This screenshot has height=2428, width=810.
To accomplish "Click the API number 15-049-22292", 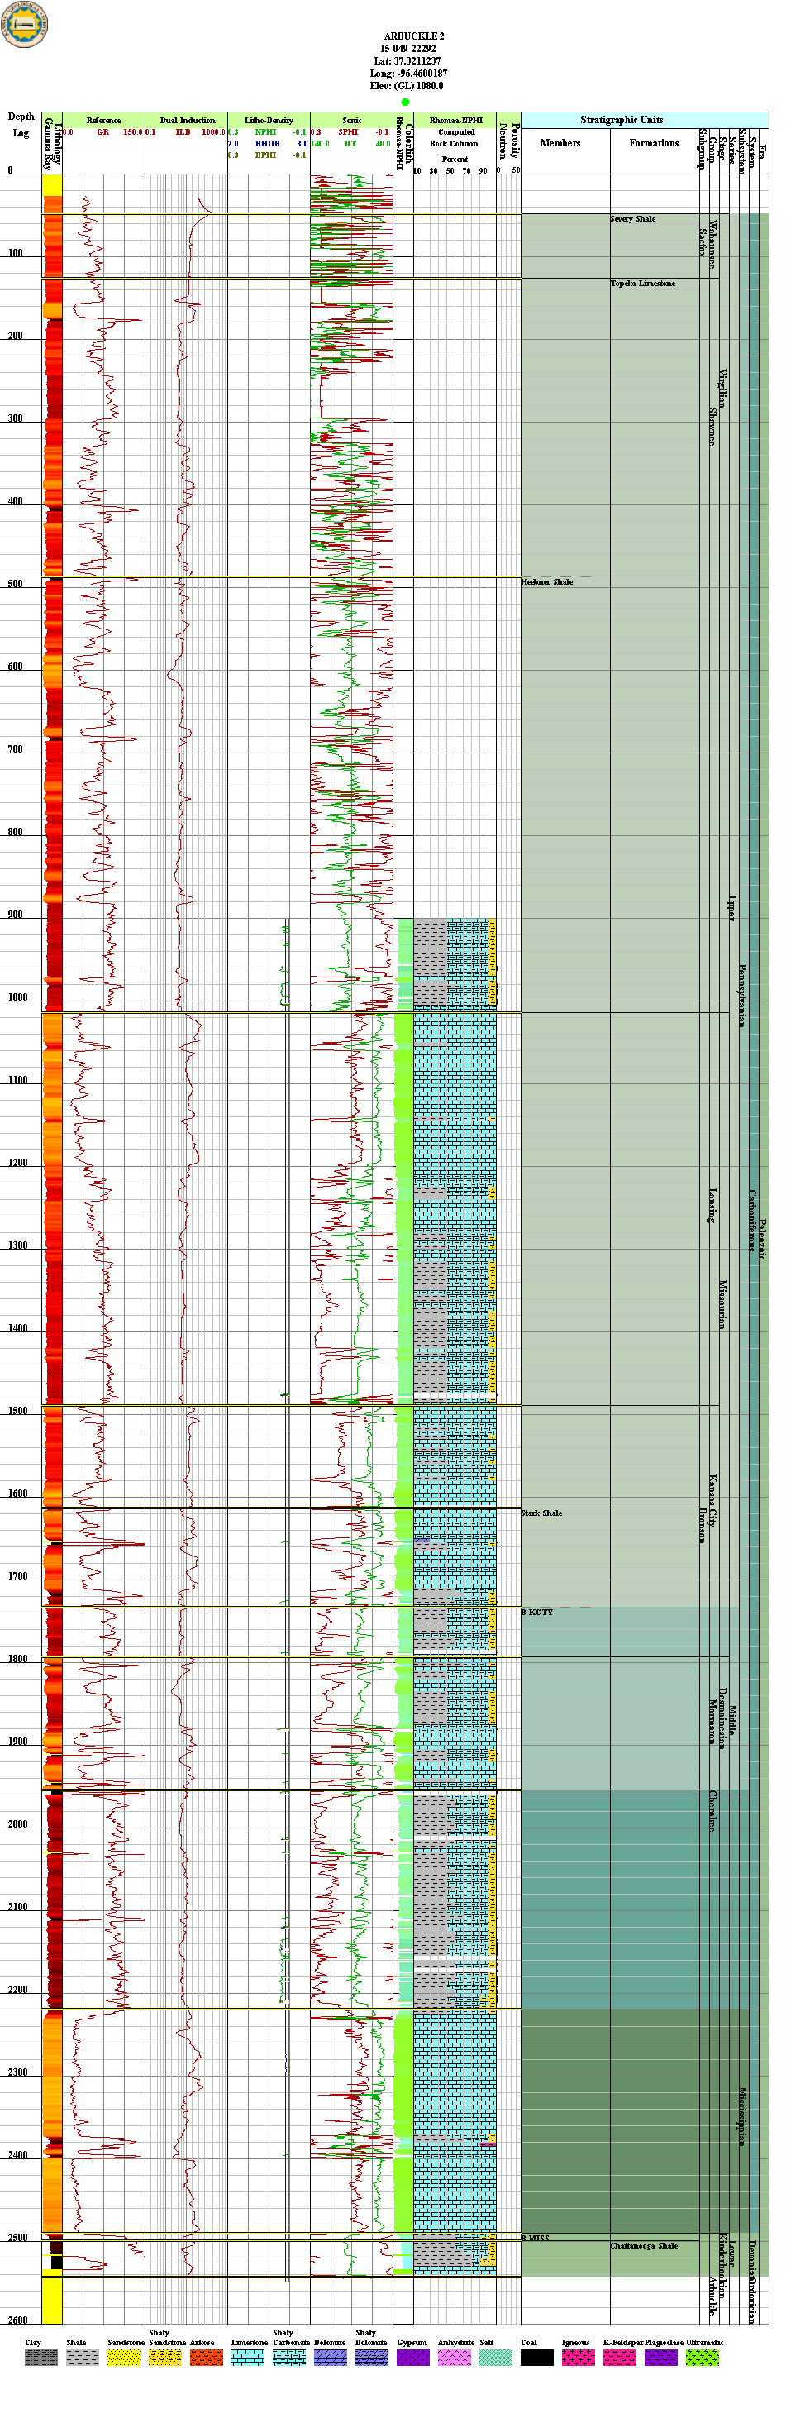I will [407, 48].
